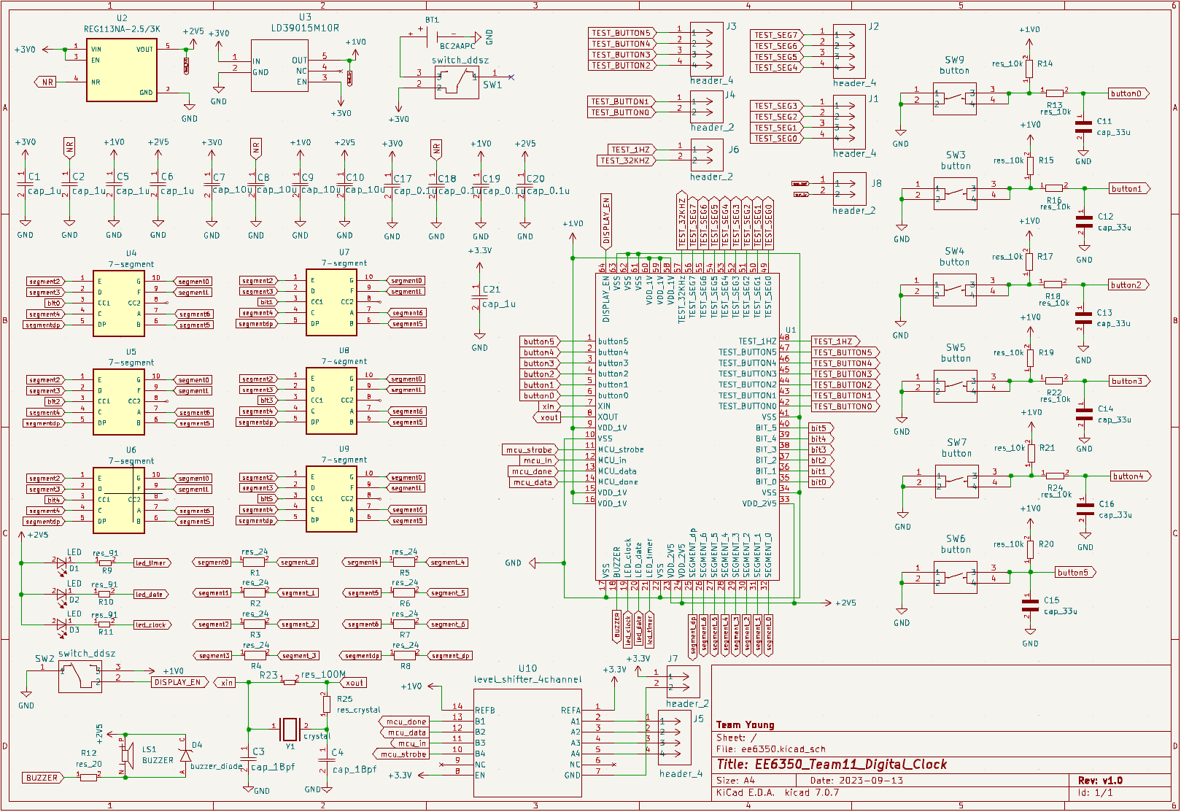Click the SW1 switch_ddsz slide switch

[x=457, y=82]
